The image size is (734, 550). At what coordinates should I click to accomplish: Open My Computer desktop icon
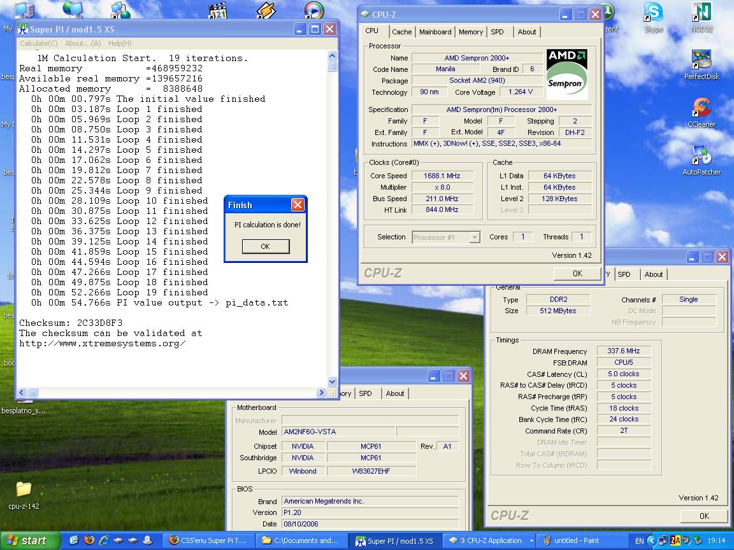24,10
